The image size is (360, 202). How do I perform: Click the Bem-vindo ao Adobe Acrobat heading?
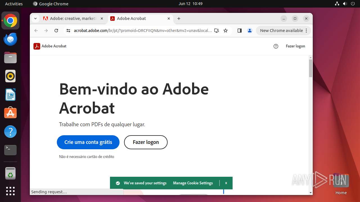pos(134,98)
